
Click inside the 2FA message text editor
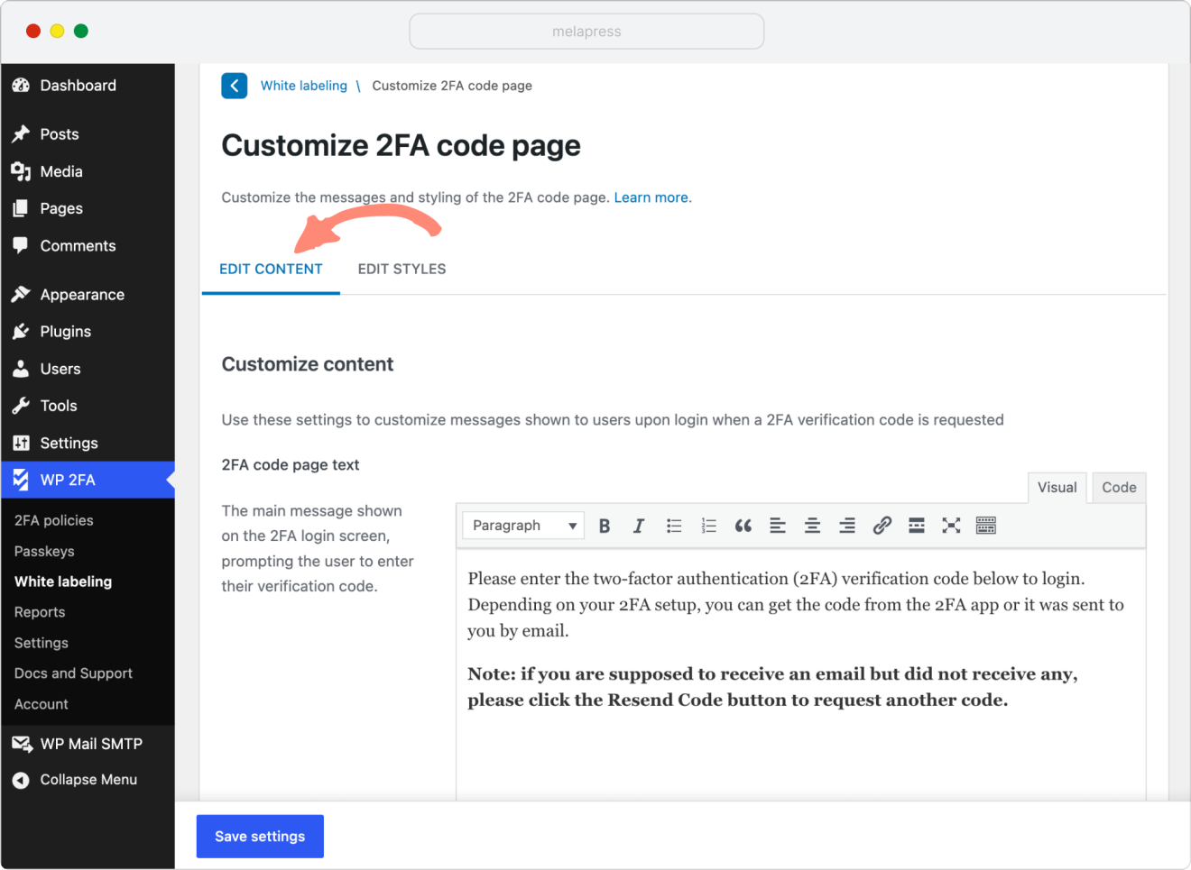pos(801,674)
